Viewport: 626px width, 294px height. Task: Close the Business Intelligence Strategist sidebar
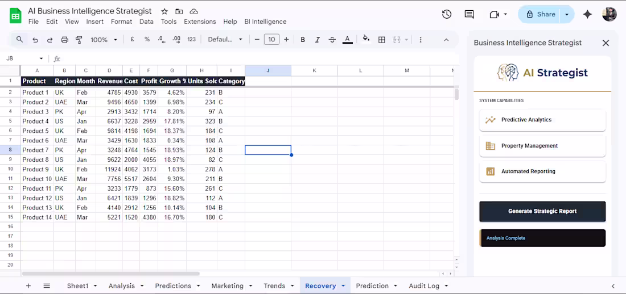point(606,43)
